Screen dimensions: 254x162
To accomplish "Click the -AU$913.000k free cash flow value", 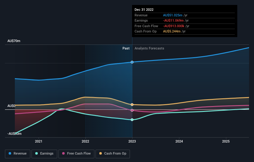I will [174, 26].
